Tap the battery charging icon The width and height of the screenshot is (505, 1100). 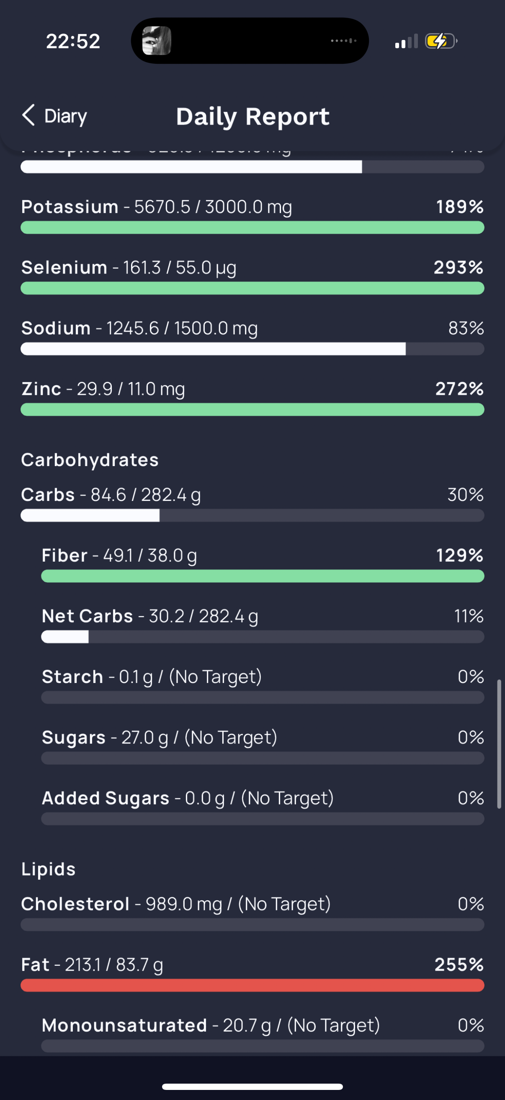point(441,41)
